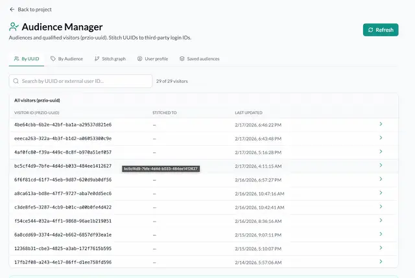Expand visitor f54ce544 row chevron
This screenshot has width=415, height=278.
tap(381, 221)
